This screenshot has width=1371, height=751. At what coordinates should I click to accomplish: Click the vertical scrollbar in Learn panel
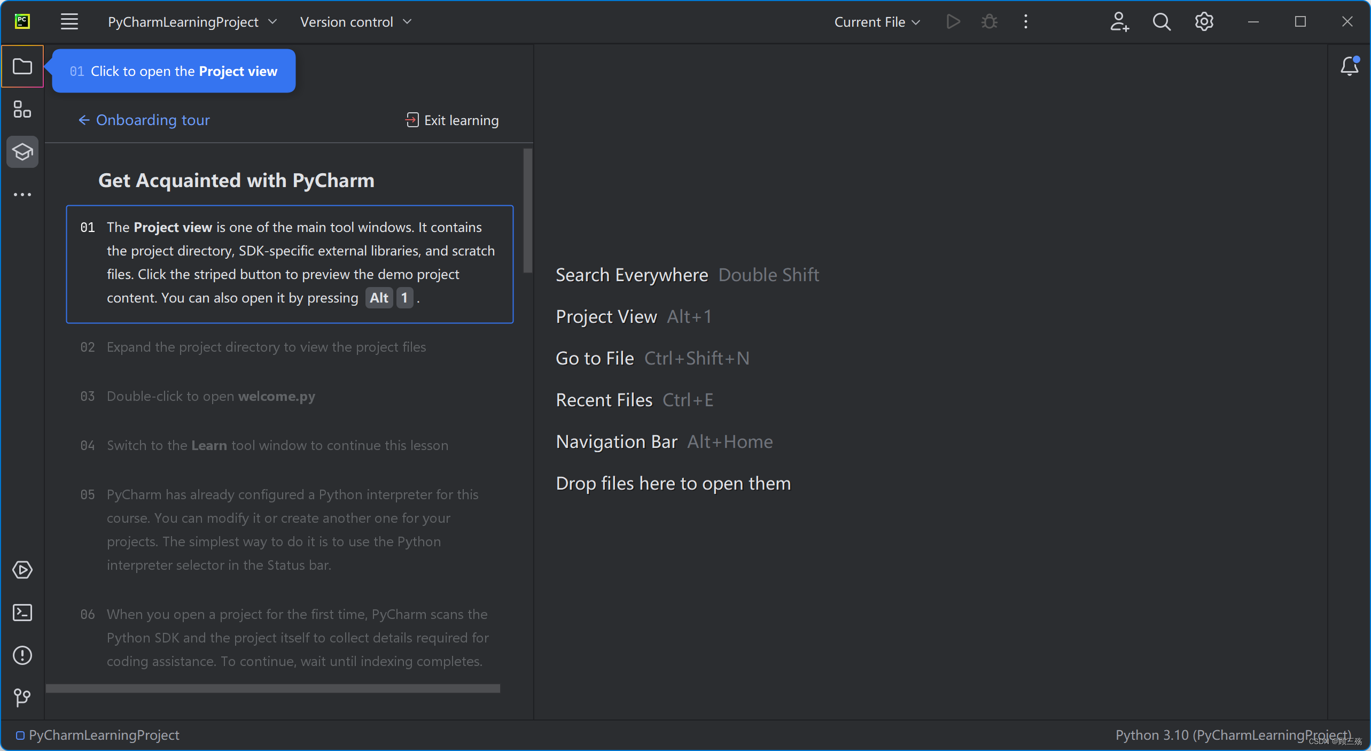pyautogui.click(x=528, y=211)
